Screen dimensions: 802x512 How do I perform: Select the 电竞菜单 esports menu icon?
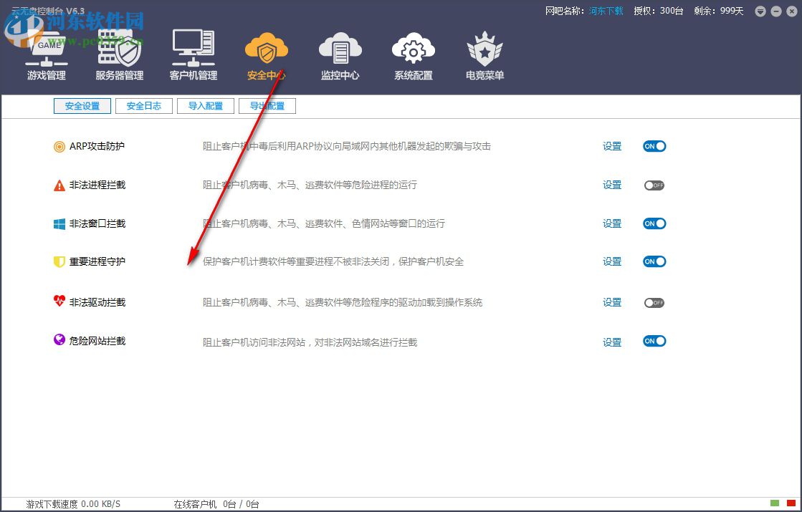[484, 50]
